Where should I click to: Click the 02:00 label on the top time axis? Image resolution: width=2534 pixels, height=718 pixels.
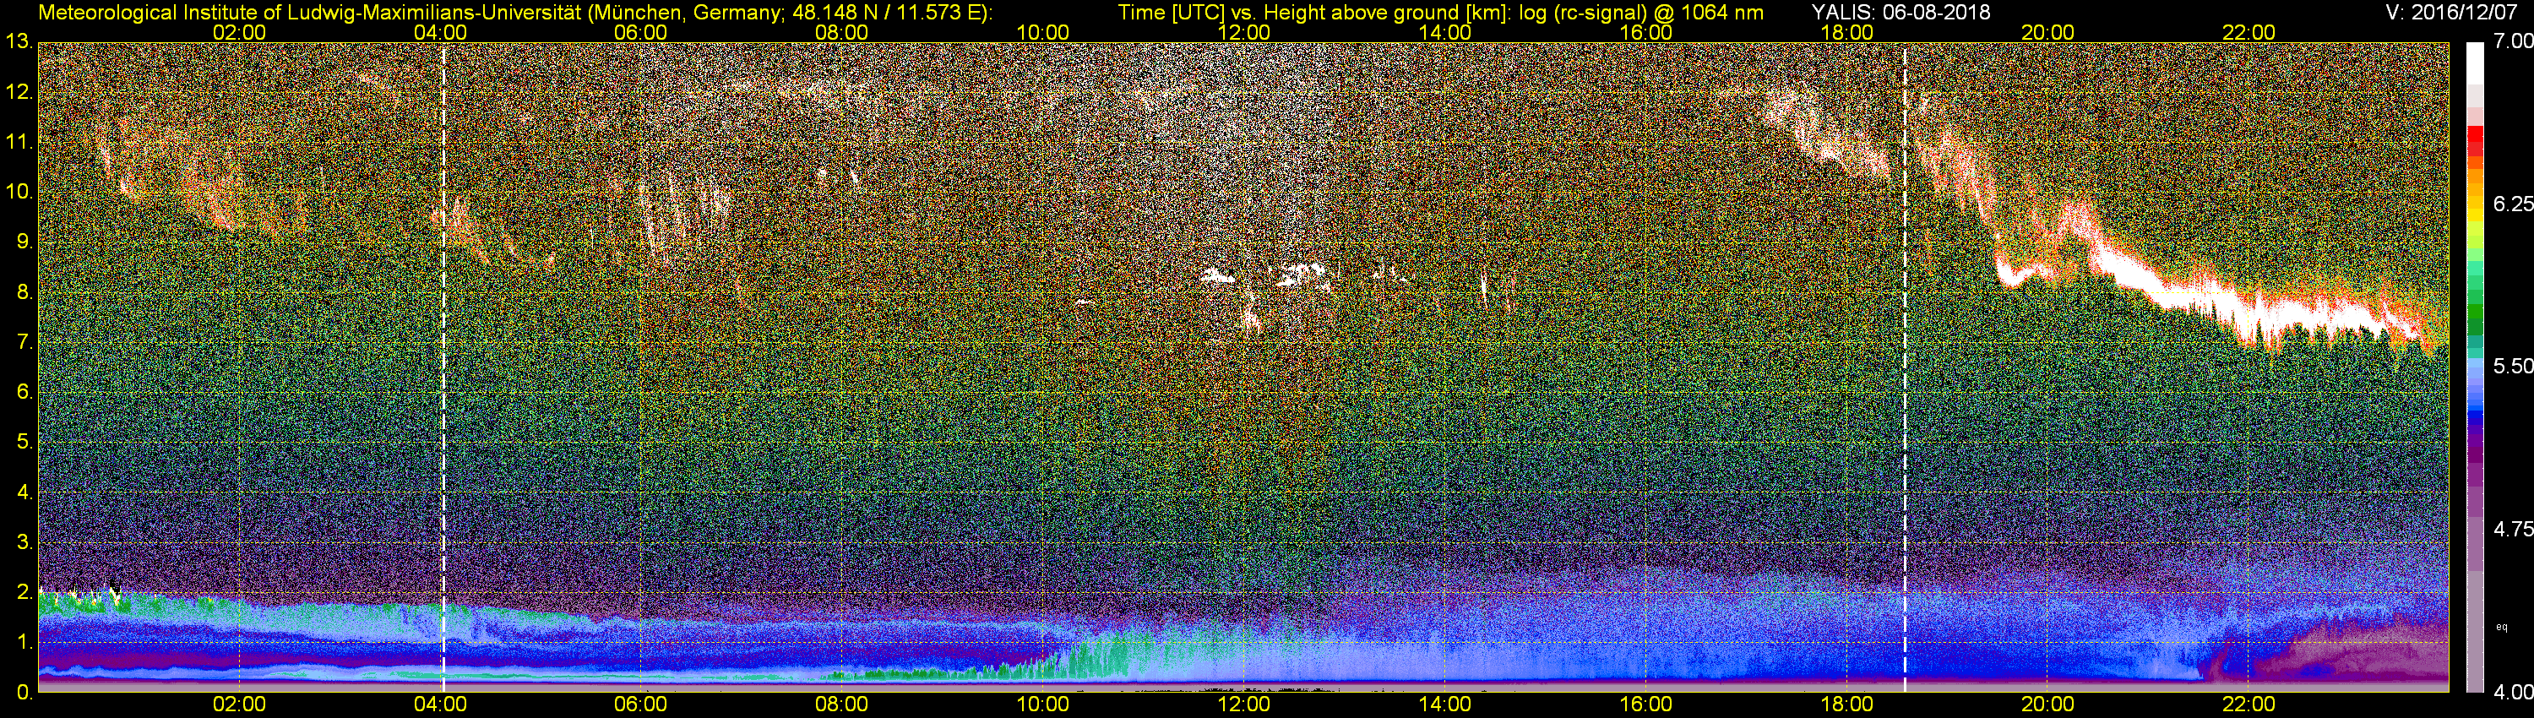pyautogui.click(x=239, y=32)
